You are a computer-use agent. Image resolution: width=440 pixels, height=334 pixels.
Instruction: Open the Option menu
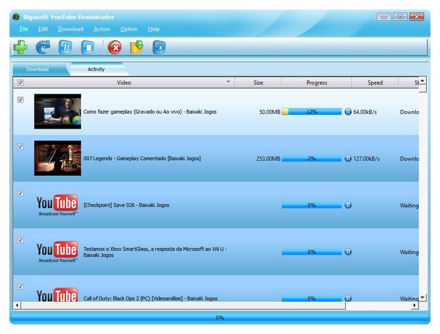(x=129, y=29)
